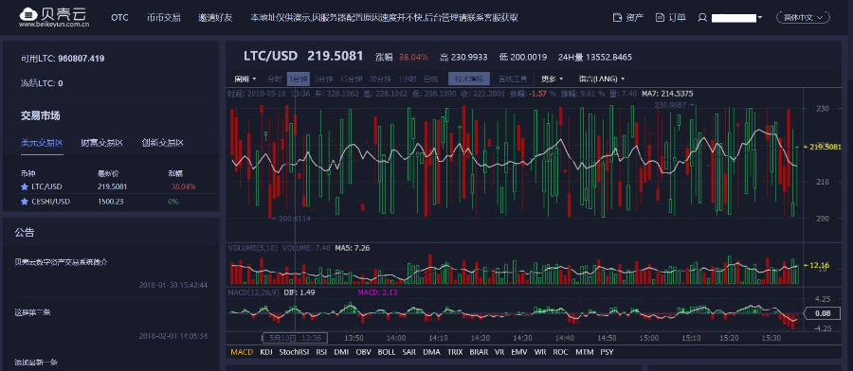Open the 简体中文 language selector
The image size is (853, 371).
point(803,17)
